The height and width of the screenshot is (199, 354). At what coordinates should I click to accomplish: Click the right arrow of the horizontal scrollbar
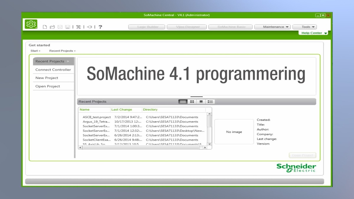pyautogui.click(x=205, y=147)
